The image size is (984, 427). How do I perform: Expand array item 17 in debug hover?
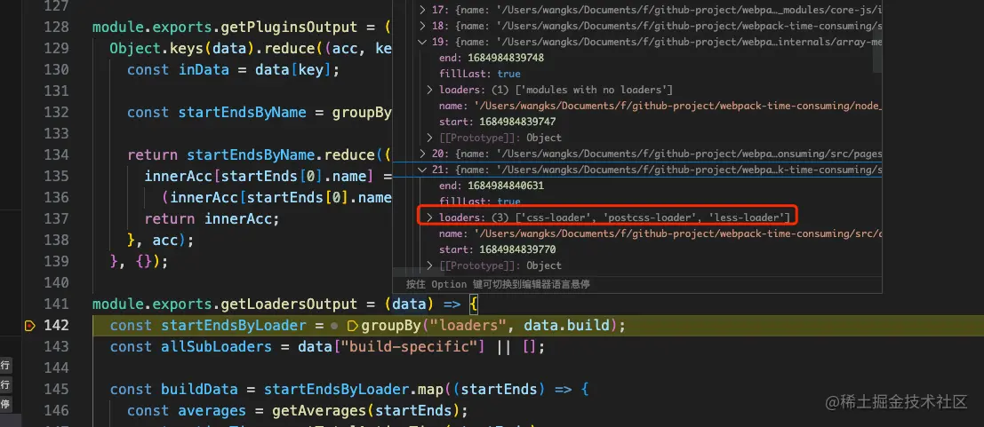tap(422, 10)
